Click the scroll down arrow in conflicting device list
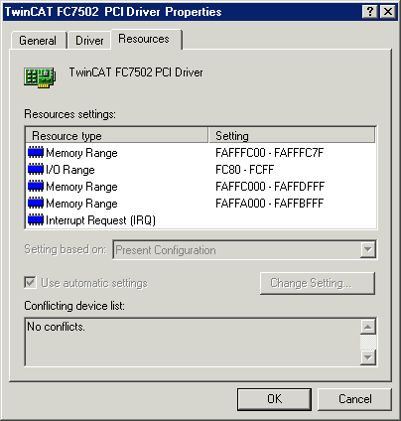Image resolution: width=401 pixels, height=421 pixels. point(368,357)
